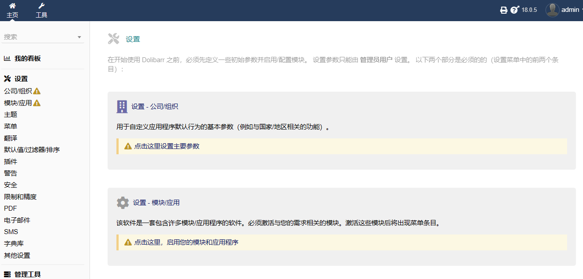The height and width of the screenshot is (279, 583).
Task: Click the gear icon in modules setup card
Action: coord(123,203)
